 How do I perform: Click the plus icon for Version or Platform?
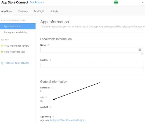pyautogui.click(x=3, y=63)
